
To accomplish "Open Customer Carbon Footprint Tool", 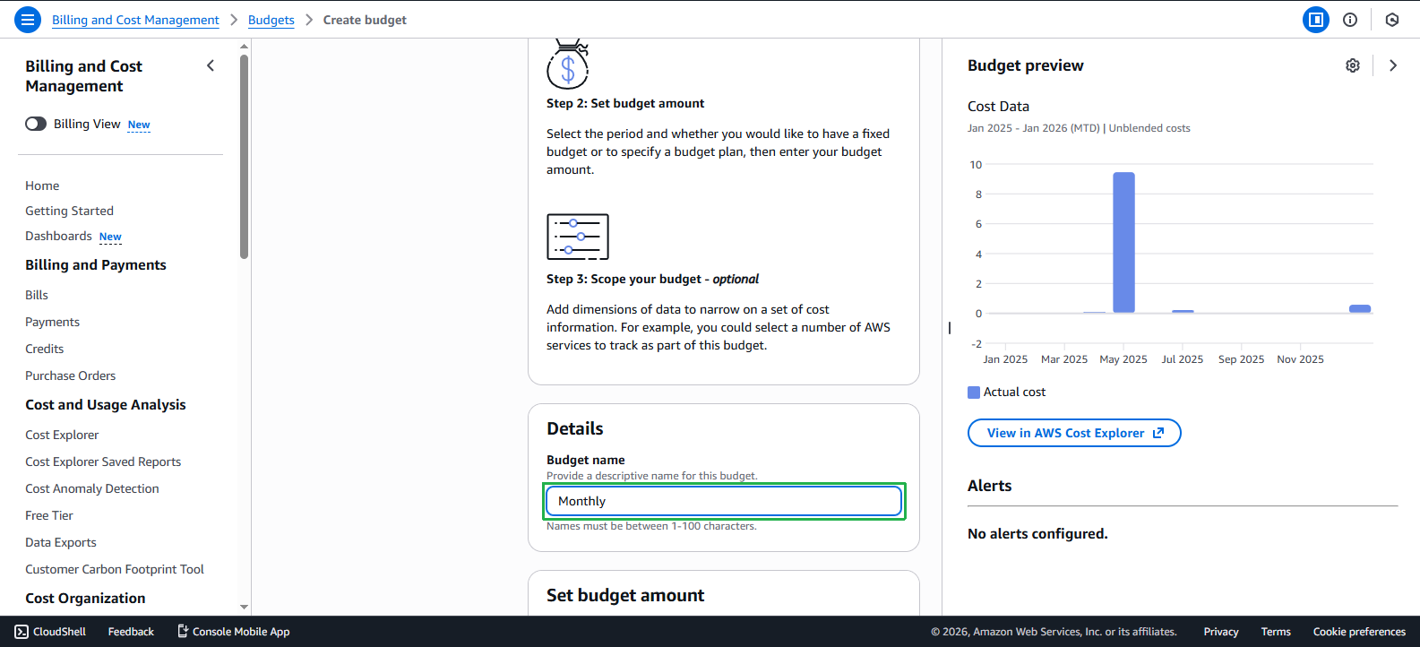I will (x=115, y=569).
